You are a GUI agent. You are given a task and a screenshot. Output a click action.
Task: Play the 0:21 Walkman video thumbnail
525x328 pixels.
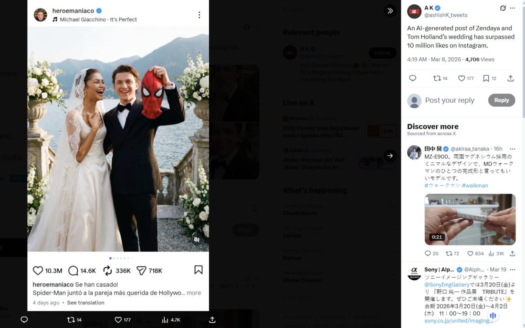(x=470, y=219)
